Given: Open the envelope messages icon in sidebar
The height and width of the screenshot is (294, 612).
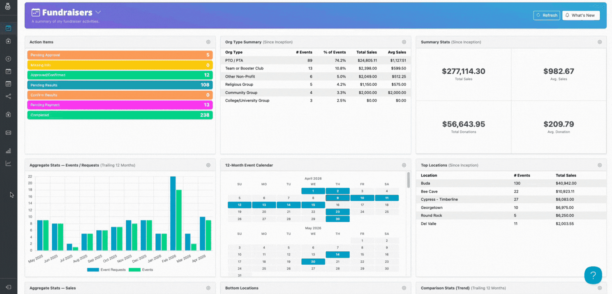Looking at the screenshot, I should click(8, 133).
